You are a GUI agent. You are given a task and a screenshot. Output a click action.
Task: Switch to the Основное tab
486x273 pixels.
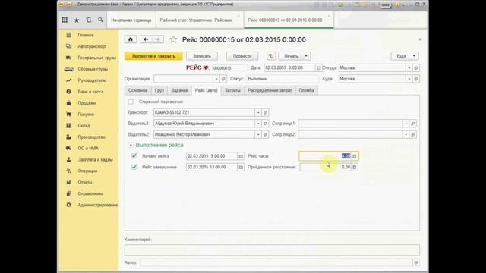click(x=137, y=90)
